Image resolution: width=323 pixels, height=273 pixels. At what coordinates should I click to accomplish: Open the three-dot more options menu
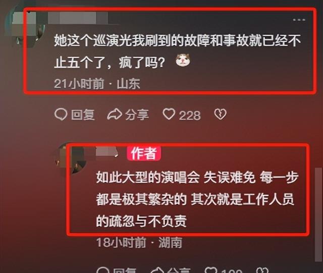tap(299, 20)
